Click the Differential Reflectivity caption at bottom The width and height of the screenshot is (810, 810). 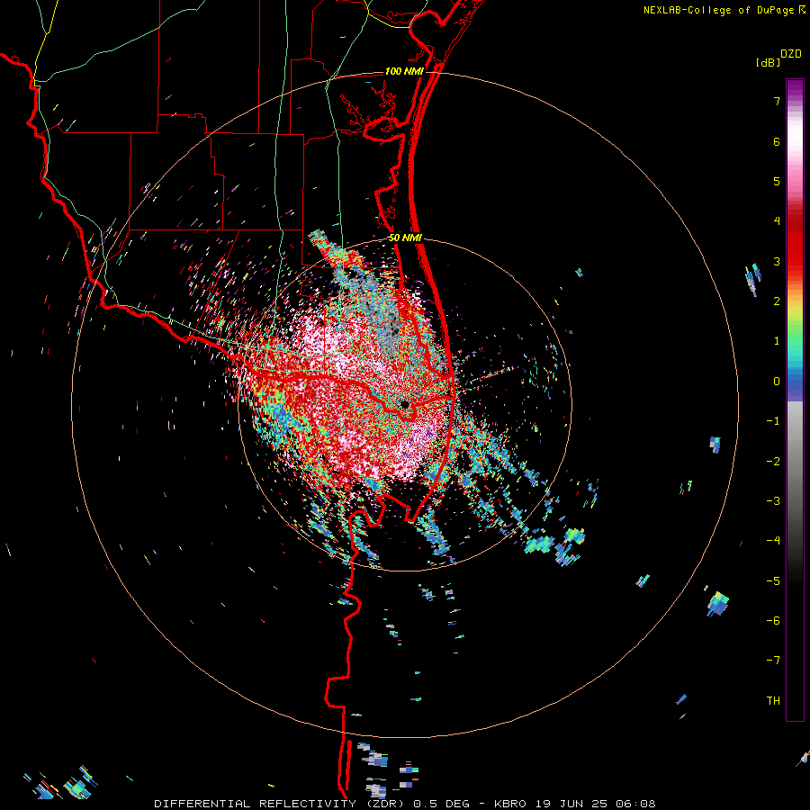click(405, 804)
